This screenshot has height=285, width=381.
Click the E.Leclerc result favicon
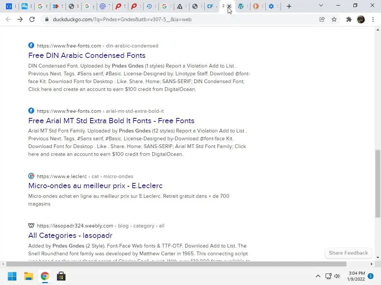pos(31,176)
